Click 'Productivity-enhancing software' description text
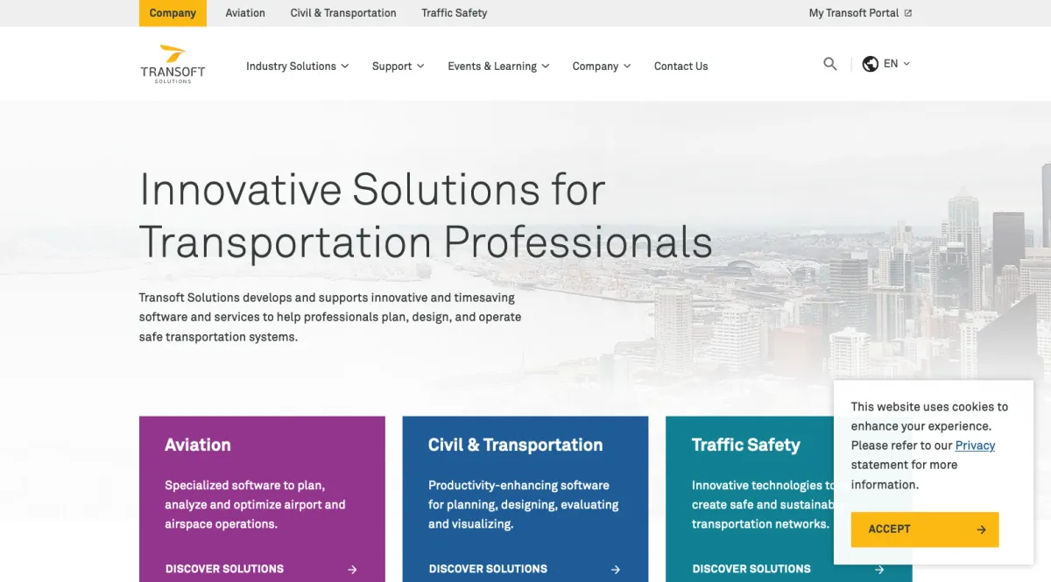This screenshot has width=1051, height=582. coord(523,505)
